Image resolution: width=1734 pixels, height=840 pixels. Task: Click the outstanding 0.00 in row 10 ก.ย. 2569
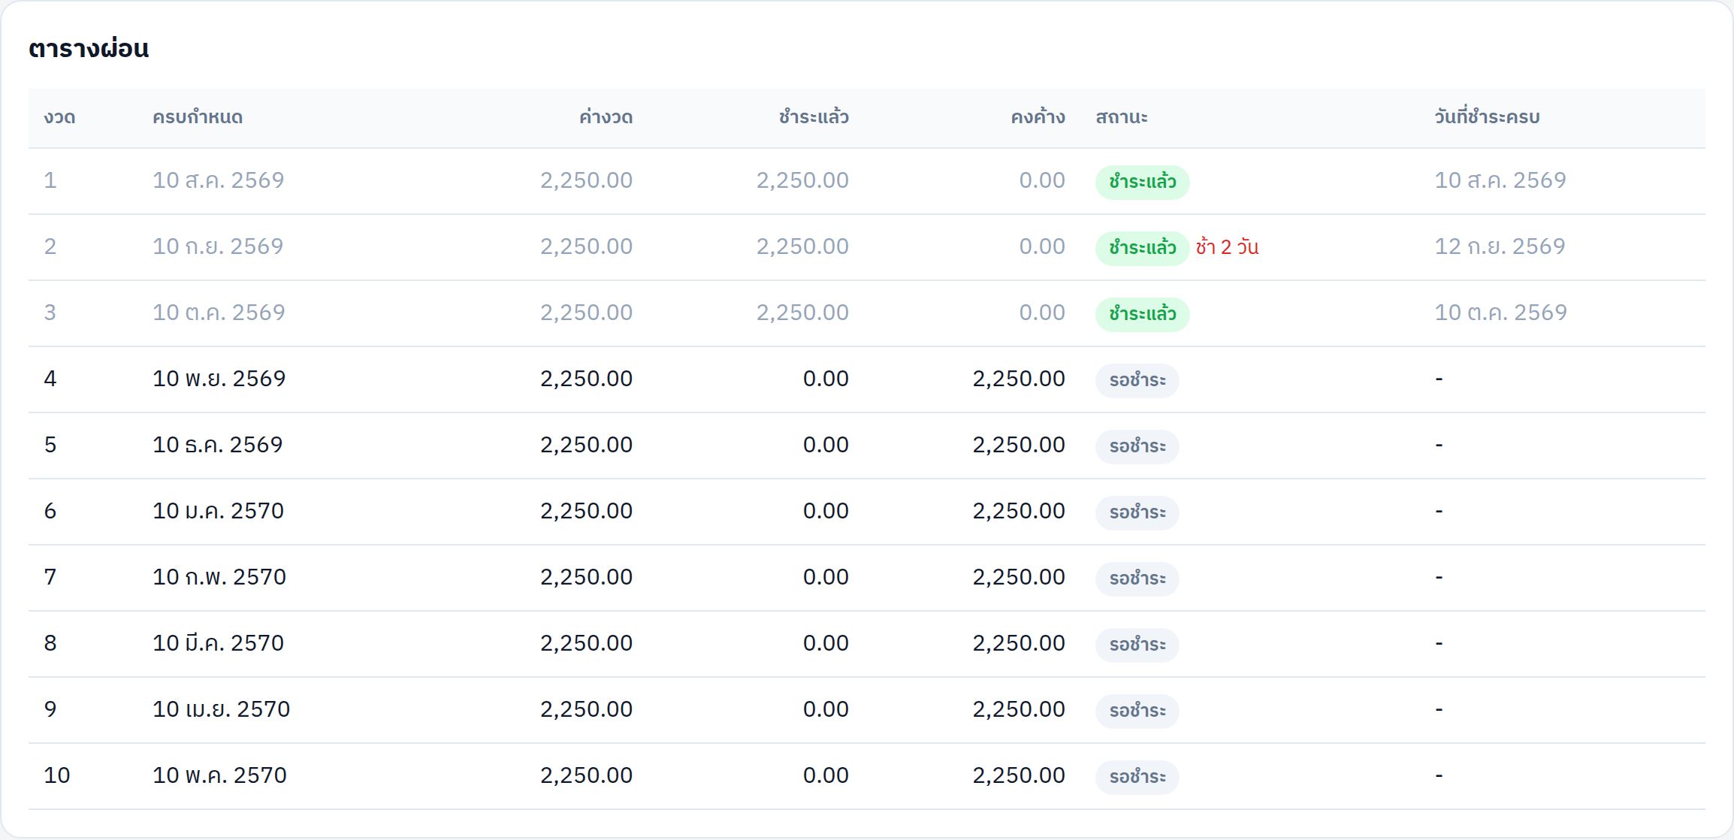[1042, 246]
